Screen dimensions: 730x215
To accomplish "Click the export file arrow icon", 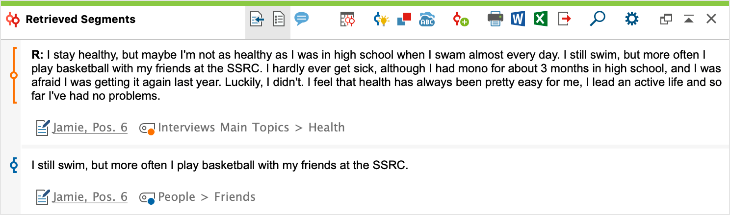I will point(565,20).
